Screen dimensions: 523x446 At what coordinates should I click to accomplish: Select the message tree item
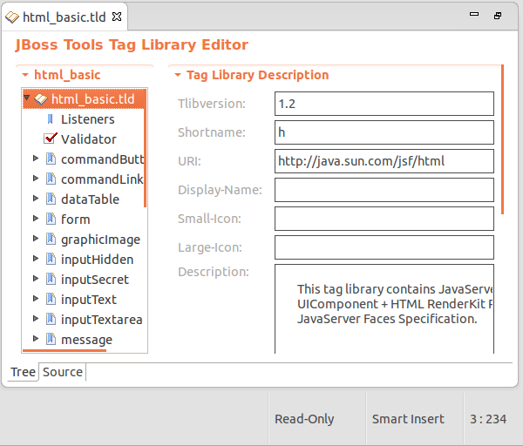pos(86,340)
